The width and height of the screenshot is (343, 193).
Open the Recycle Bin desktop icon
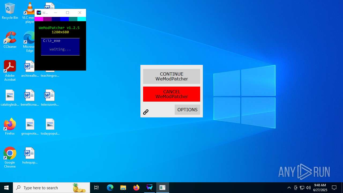(10, 11)
